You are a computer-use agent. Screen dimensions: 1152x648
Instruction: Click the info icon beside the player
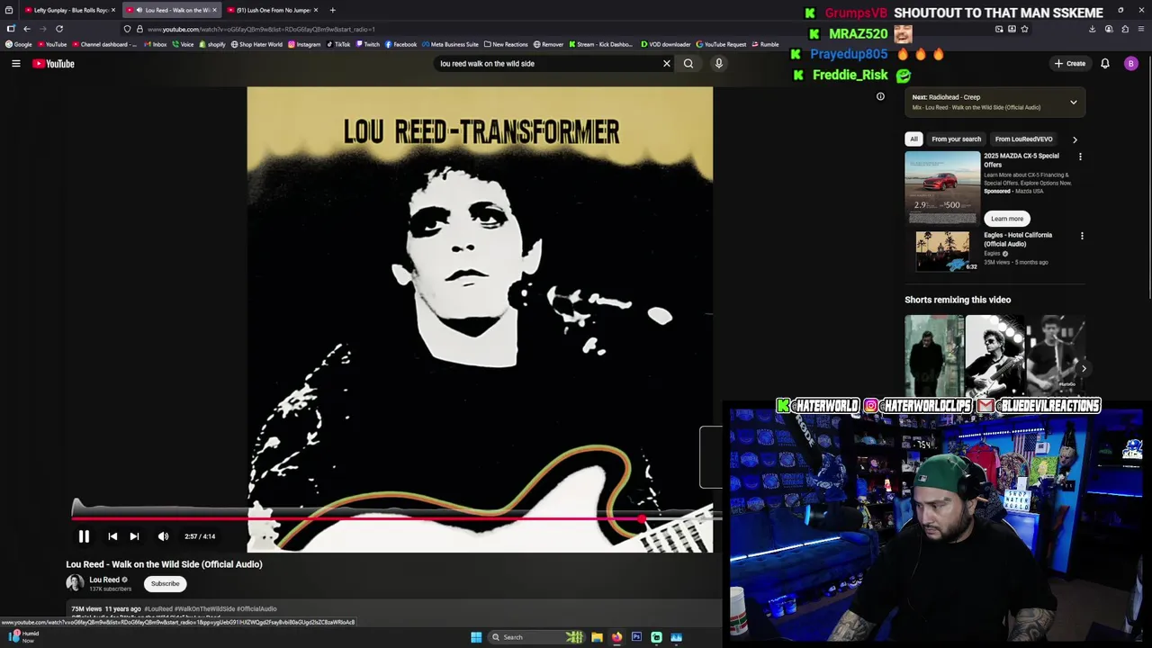(880, 96)
